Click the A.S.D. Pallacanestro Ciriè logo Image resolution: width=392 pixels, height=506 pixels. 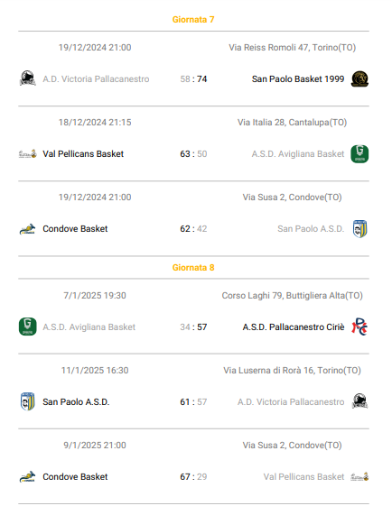[359, 327]
